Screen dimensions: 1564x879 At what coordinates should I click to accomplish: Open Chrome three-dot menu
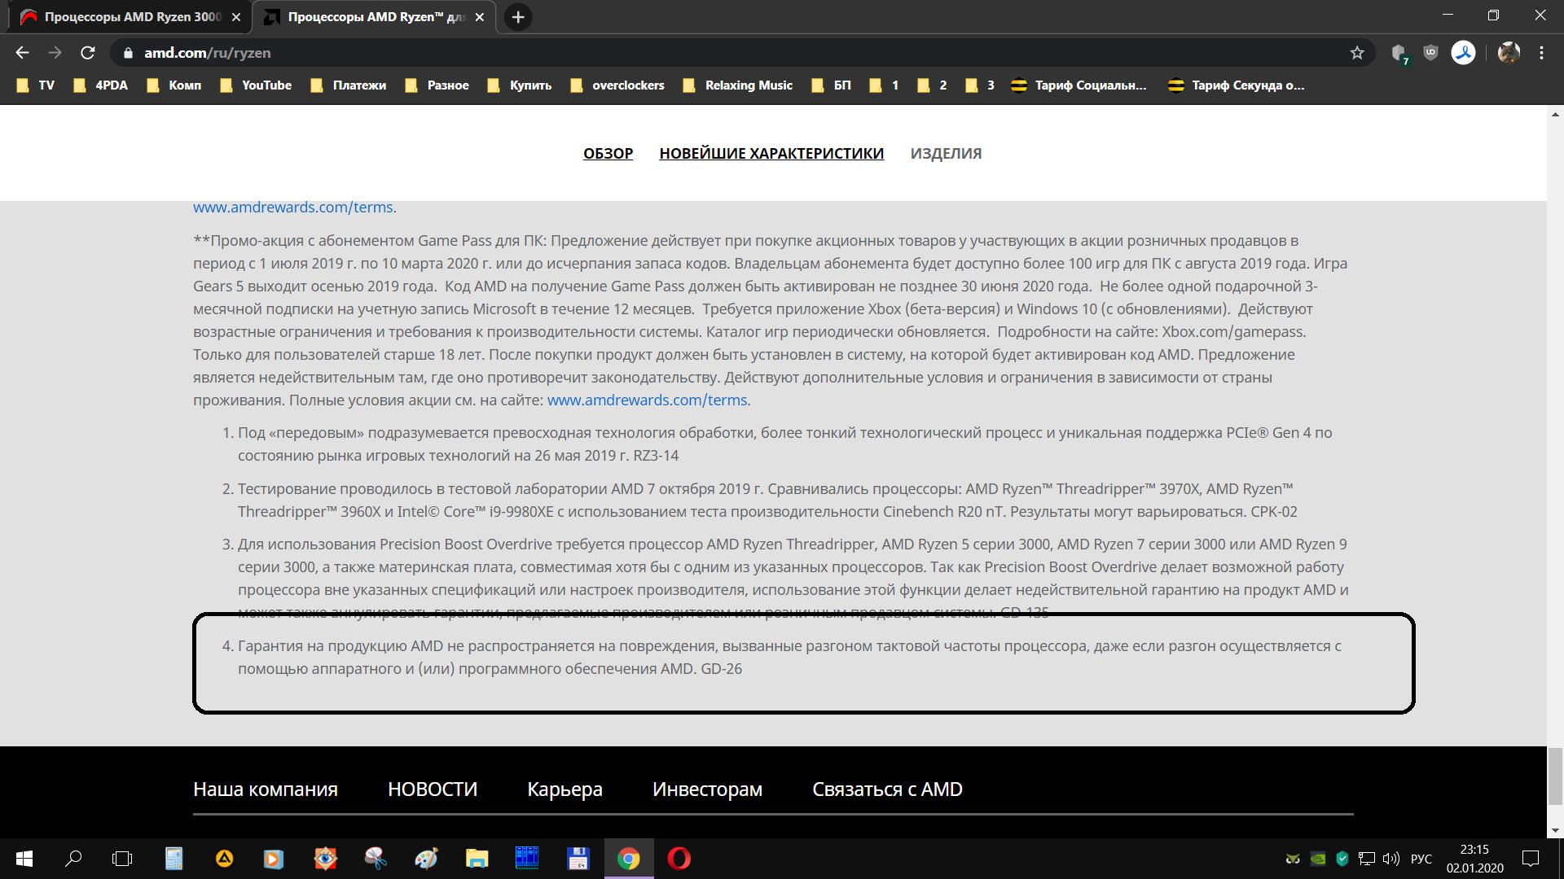pos(1541,53)
